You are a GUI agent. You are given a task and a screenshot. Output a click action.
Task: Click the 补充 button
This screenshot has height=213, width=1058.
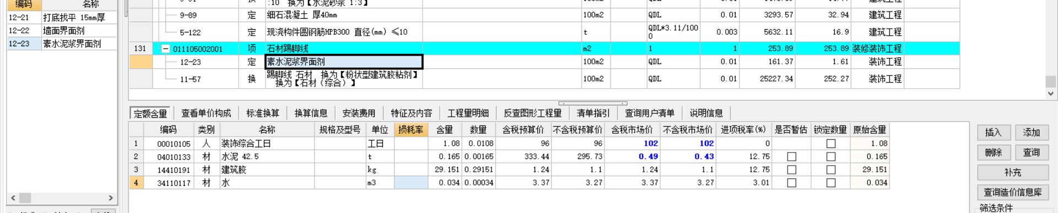click(x=1013, y=173)
